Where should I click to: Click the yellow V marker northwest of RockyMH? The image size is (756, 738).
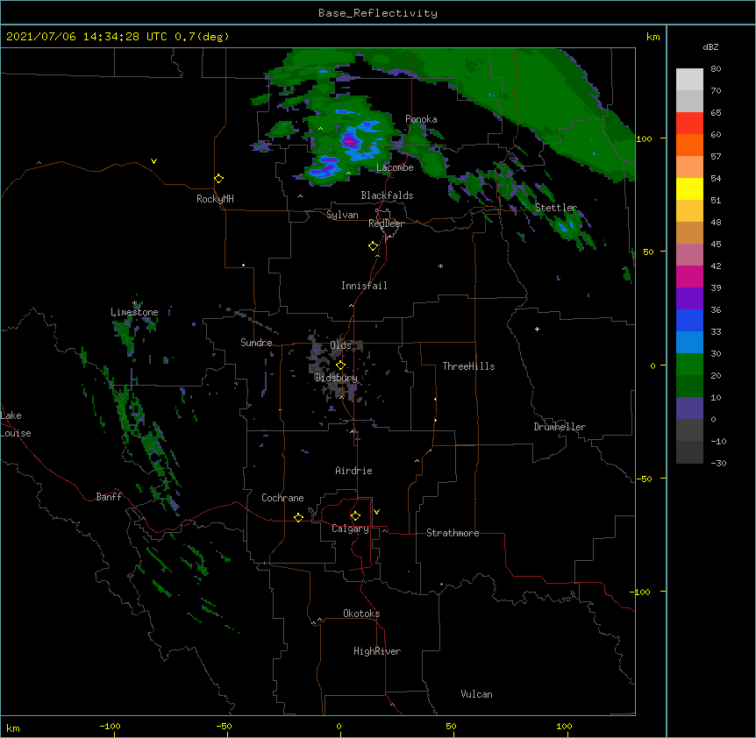pos(153,161)
